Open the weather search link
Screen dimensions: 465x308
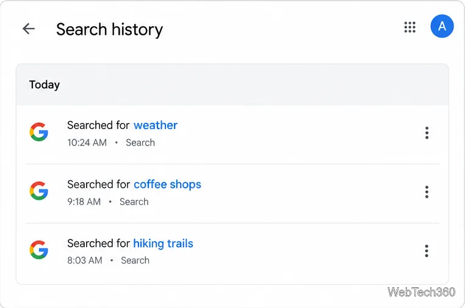click(x=156, y=125)
